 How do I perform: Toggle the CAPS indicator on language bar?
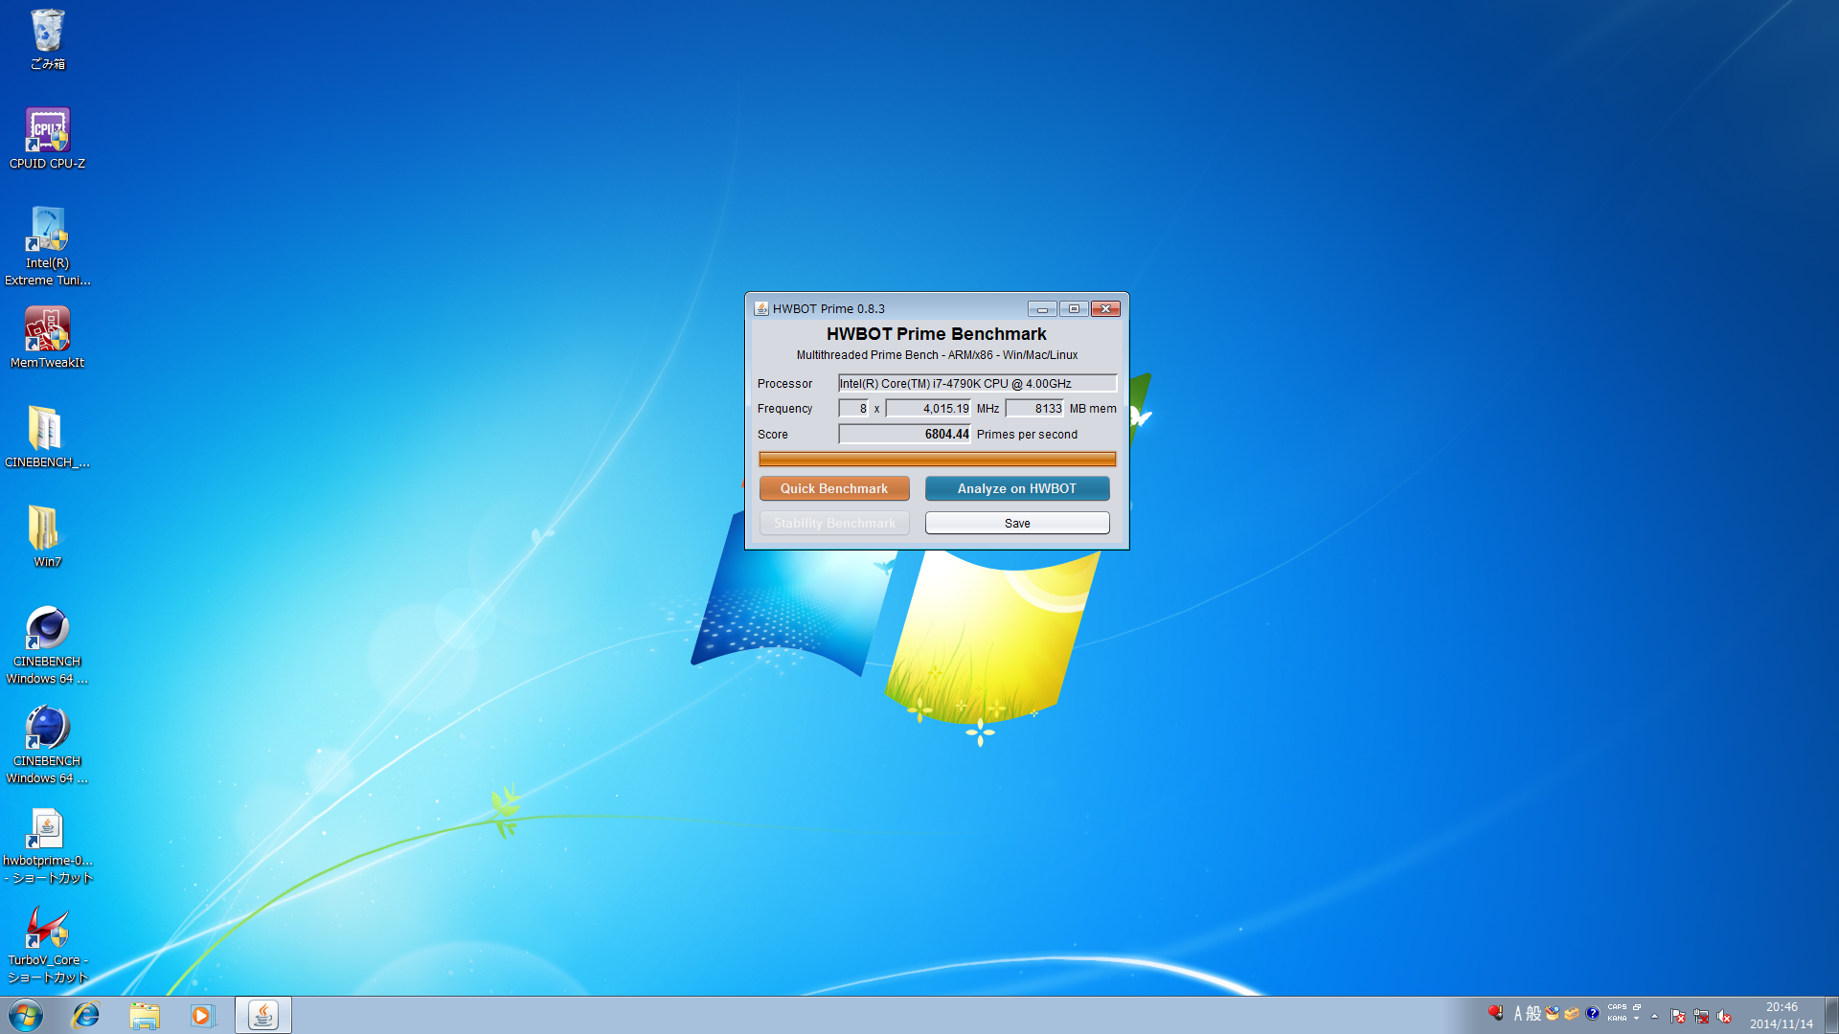pyautogui.click(x=1617, y=1007)
